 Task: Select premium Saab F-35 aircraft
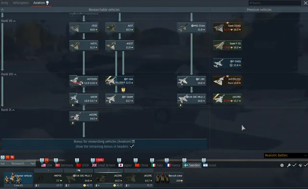tap(228, 45)
